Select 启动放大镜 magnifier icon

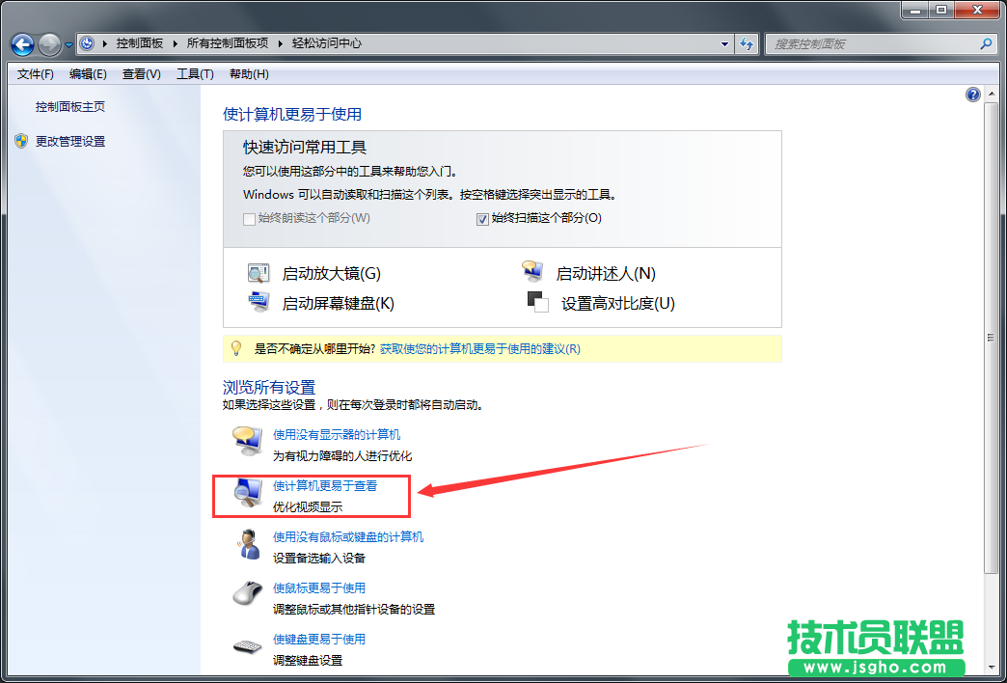[259, 272]
